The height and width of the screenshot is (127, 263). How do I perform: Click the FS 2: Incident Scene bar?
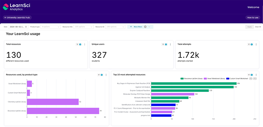click(x=162, y=112)
